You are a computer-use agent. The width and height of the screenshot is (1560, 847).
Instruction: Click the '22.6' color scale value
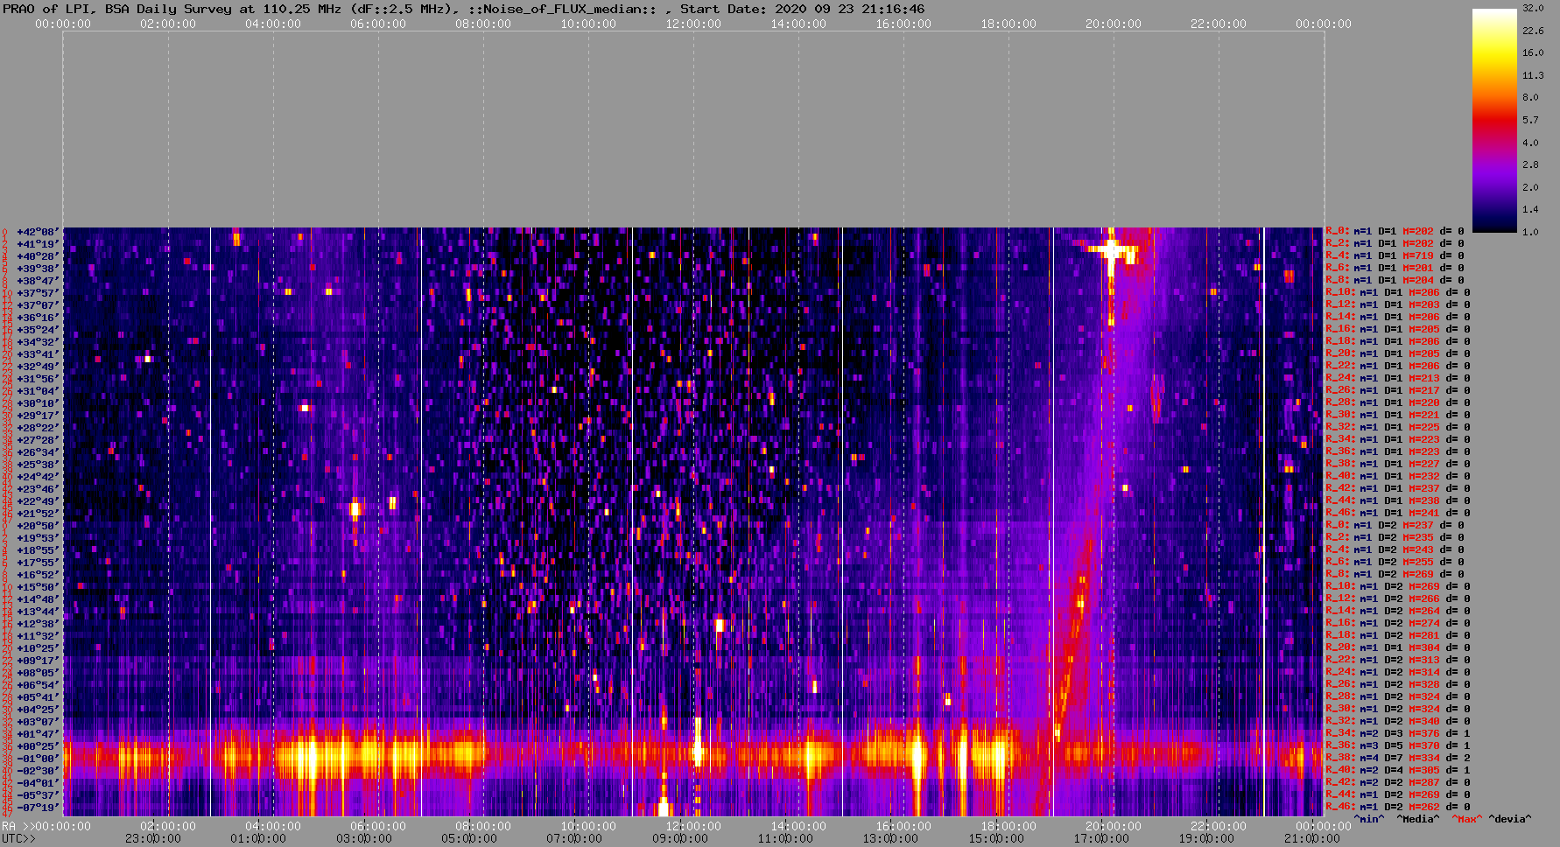click(x=1532, y=31)
